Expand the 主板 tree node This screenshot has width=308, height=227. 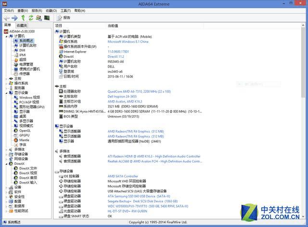(x=6, y=79)
